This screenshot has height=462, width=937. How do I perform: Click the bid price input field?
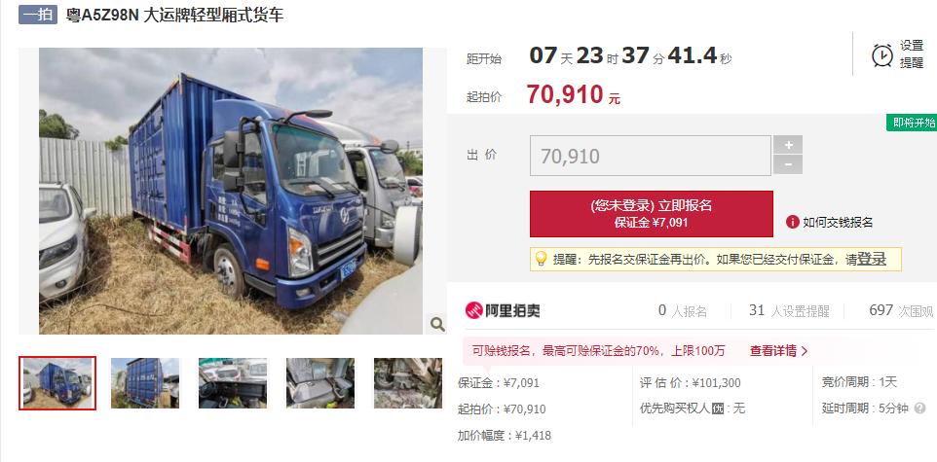[x=651, y=156]
